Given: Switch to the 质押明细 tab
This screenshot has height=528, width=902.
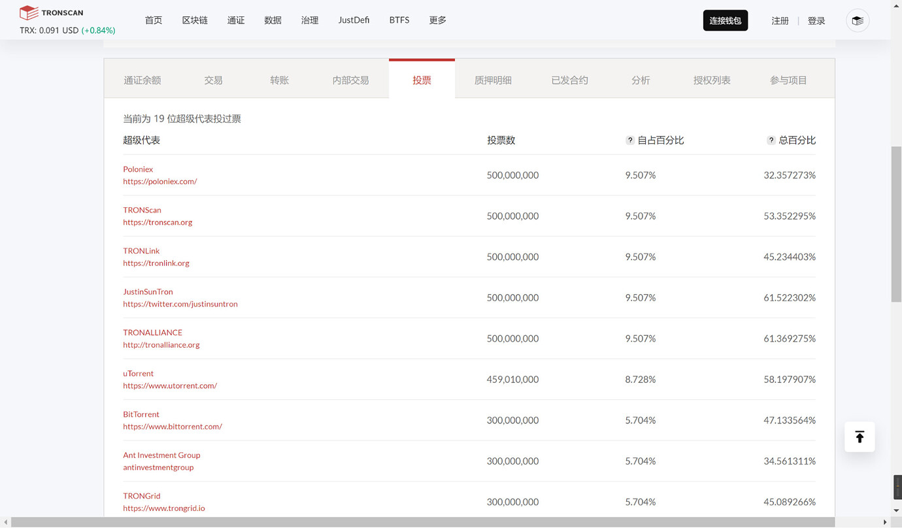Looking at the screenshot, I should (x=493, y=80).
